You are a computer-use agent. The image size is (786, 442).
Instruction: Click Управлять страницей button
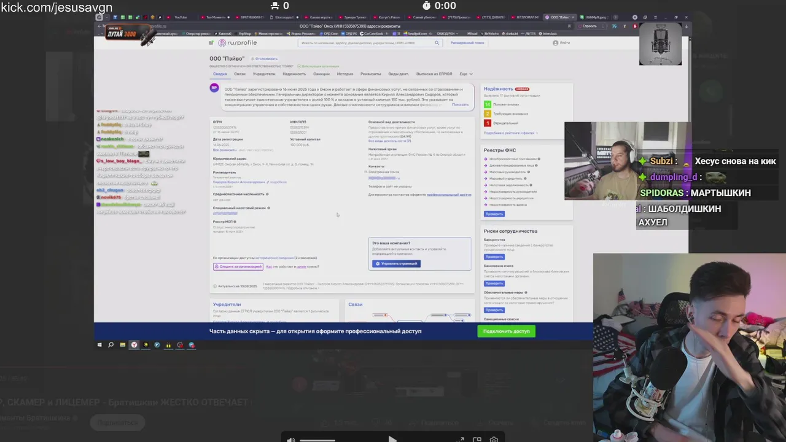click(396, 263)
